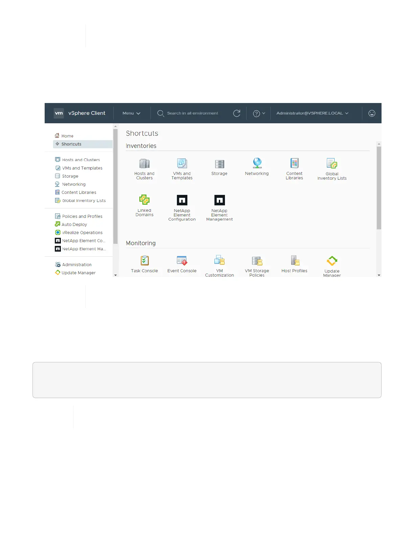Open the VM Customization shortcut icon

pos(220,260)
